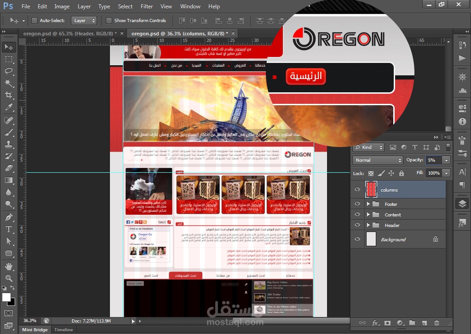
Task: Select the Magic Wand tool
Action: pyautogui.click(x=9, y=83)
